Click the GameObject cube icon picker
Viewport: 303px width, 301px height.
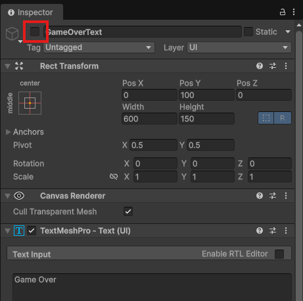pos(12,34)
